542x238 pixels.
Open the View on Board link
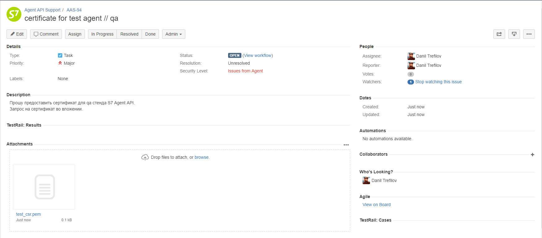[377, 205]
